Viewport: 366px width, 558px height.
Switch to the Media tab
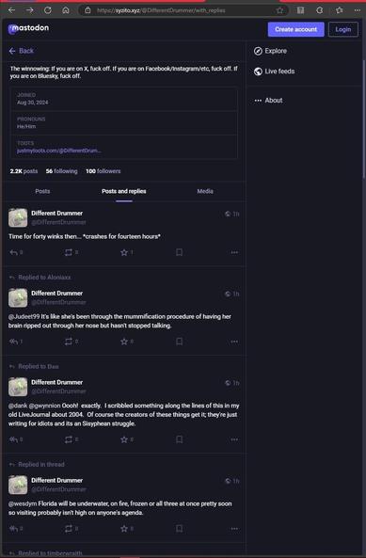[205, 191]
